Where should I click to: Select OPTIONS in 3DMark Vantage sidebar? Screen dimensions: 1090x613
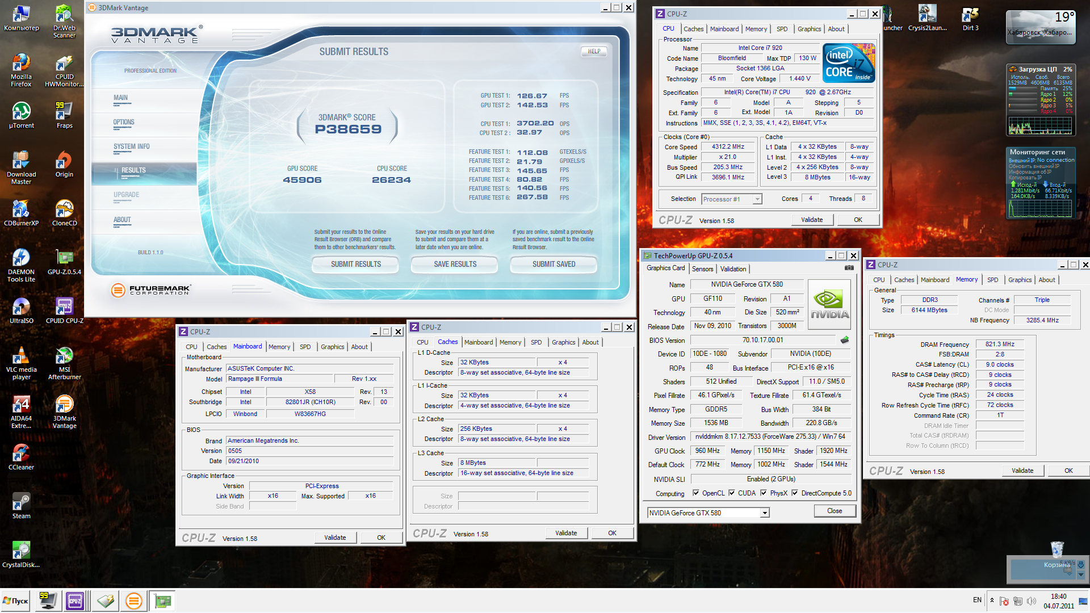(124, 122)
